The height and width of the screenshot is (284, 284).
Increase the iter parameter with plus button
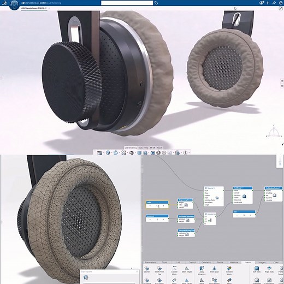coord(250,215)
